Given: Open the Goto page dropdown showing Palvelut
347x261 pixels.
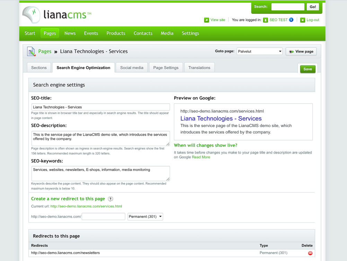Looking at the screenshot, I should click(259, 51).
